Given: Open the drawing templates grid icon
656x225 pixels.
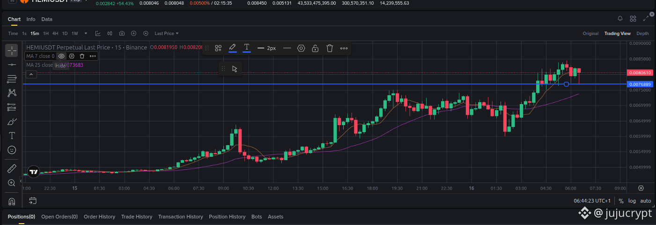Looking at the screenshot, I should (x=218, y=48).
